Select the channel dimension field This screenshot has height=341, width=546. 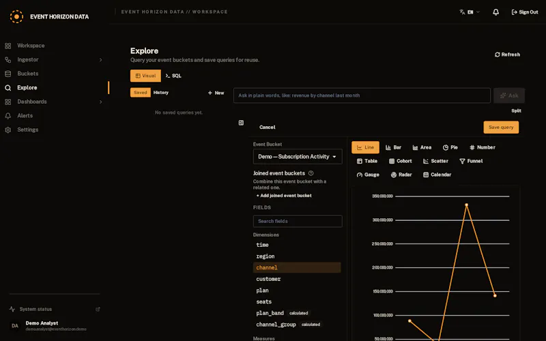(x=297, y=267)
